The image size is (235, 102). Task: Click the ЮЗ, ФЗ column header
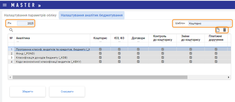coord(119,38)
